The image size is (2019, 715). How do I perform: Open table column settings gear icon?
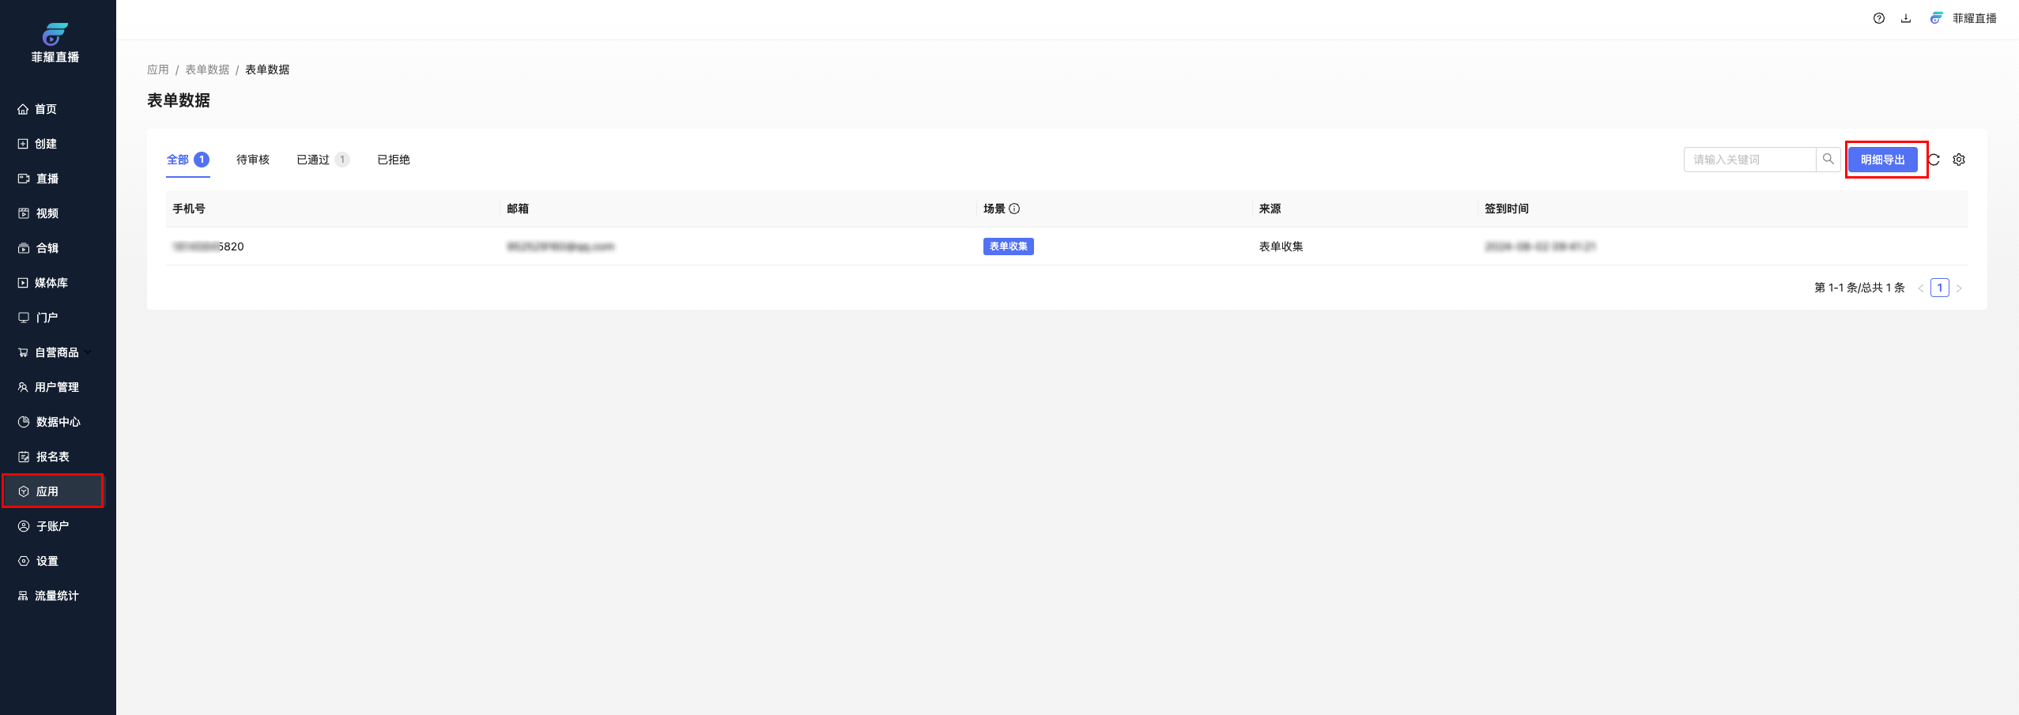coord(1959,160)
